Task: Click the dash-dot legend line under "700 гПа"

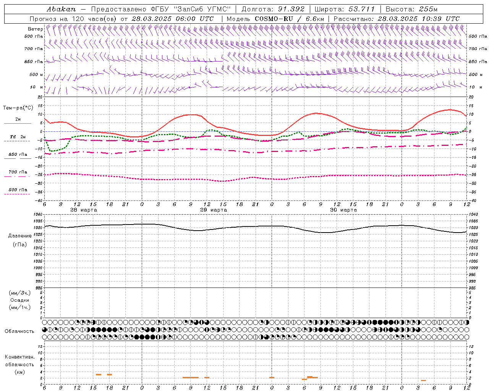Action: pos(17,176)
